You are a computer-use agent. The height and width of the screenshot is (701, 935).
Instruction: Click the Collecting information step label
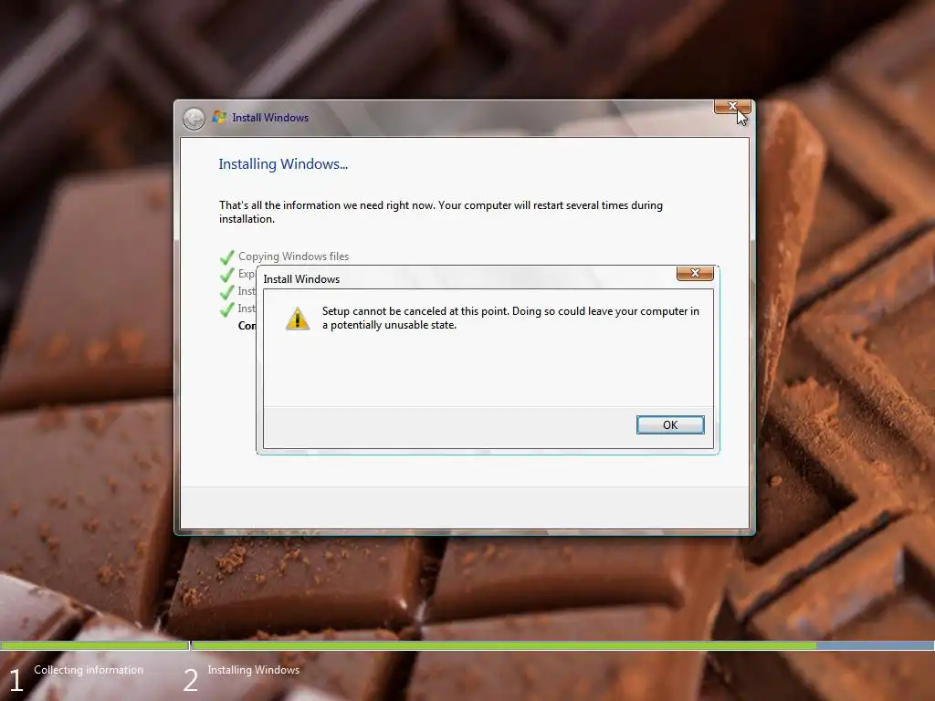point(89,670)
